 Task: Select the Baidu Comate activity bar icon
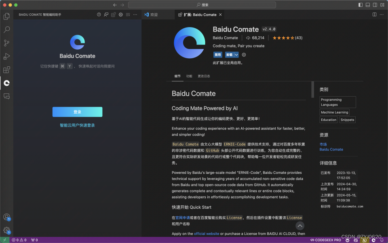7,83
